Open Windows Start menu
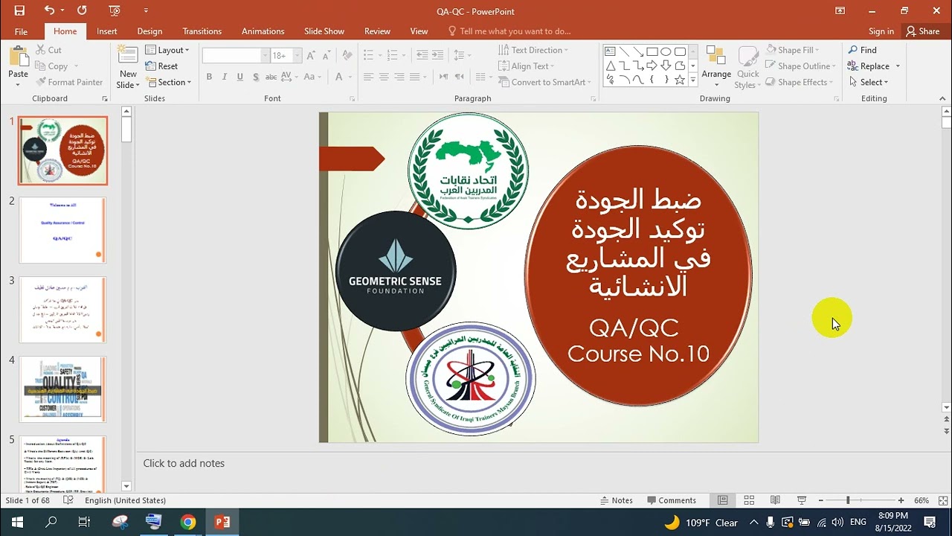 point(16,522)
